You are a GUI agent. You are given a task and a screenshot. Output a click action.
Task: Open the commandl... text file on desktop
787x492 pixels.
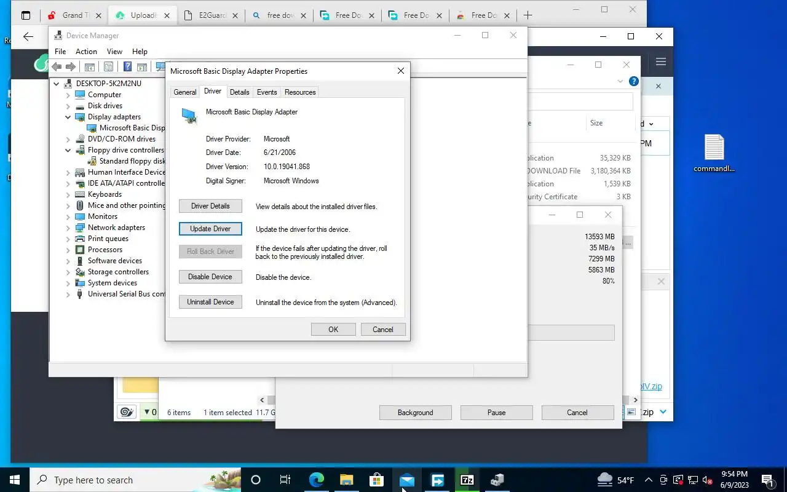pyautogui.click(x=714, y=154)
